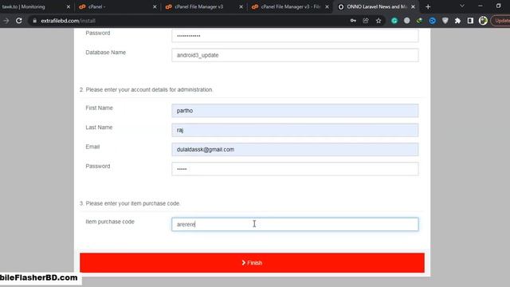Image resolution: width=510 pixels, height=287 pixels.
Task: Close the tawk.to Monitoring tab
Action: 69,6
